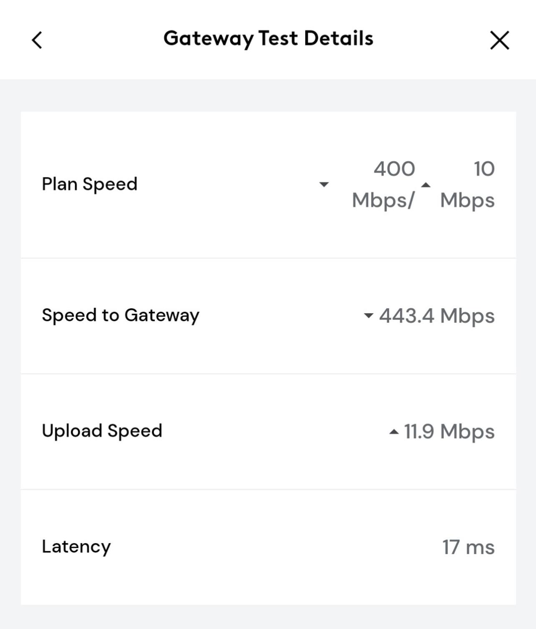Tap the 443.4 Mbps value
The height and width of the screenshot is (629, 536).
click(x=437, y=316)
